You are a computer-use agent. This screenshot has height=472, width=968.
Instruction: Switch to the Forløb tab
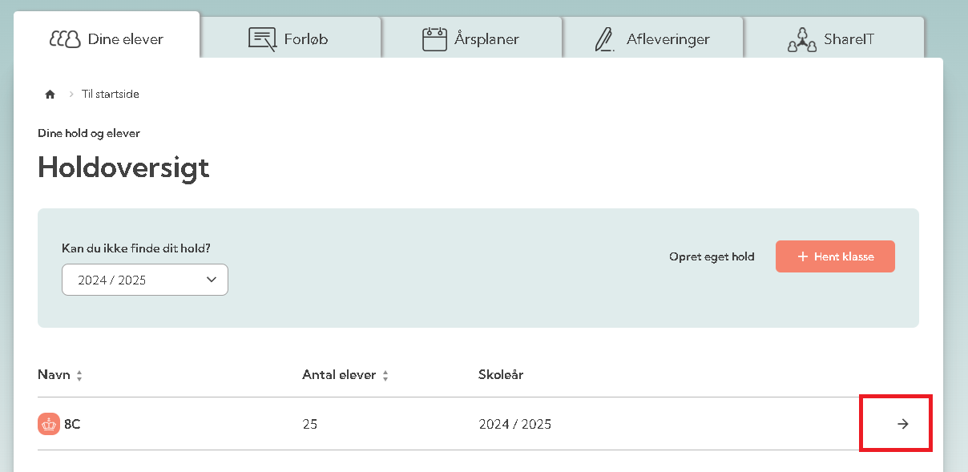305,38
